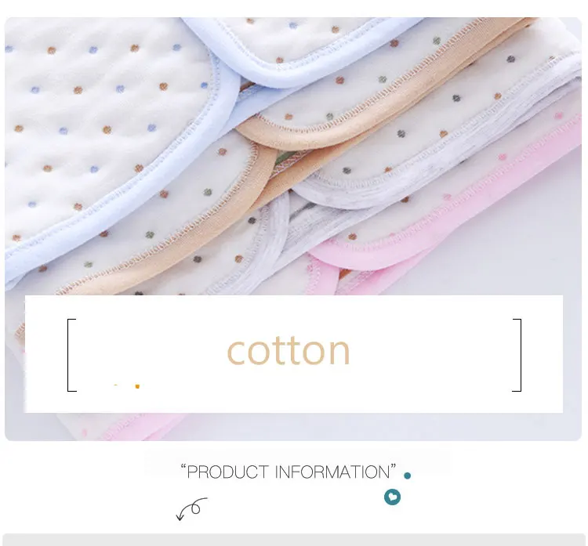The image size is (588, 546).
Task: Click the light gray bar at page bottom
Action: [294, 540]
